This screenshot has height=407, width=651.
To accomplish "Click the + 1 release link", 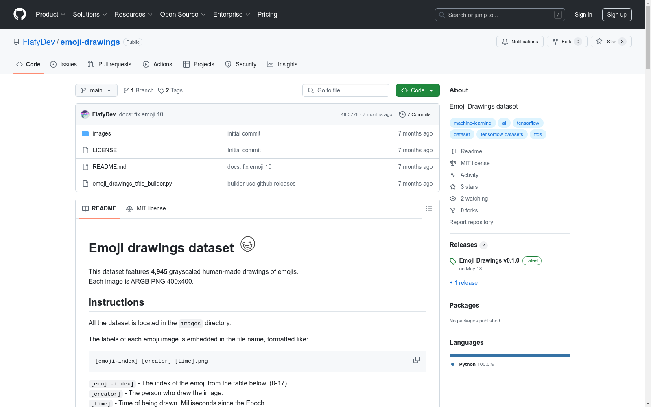I will 463,283.
